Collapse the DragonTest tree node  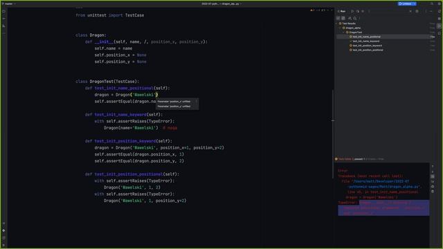(344, 33)
